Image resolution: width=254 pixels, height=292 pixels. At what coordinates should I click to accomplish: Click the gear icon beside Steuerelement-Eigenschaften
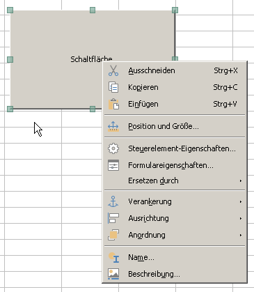113,148
